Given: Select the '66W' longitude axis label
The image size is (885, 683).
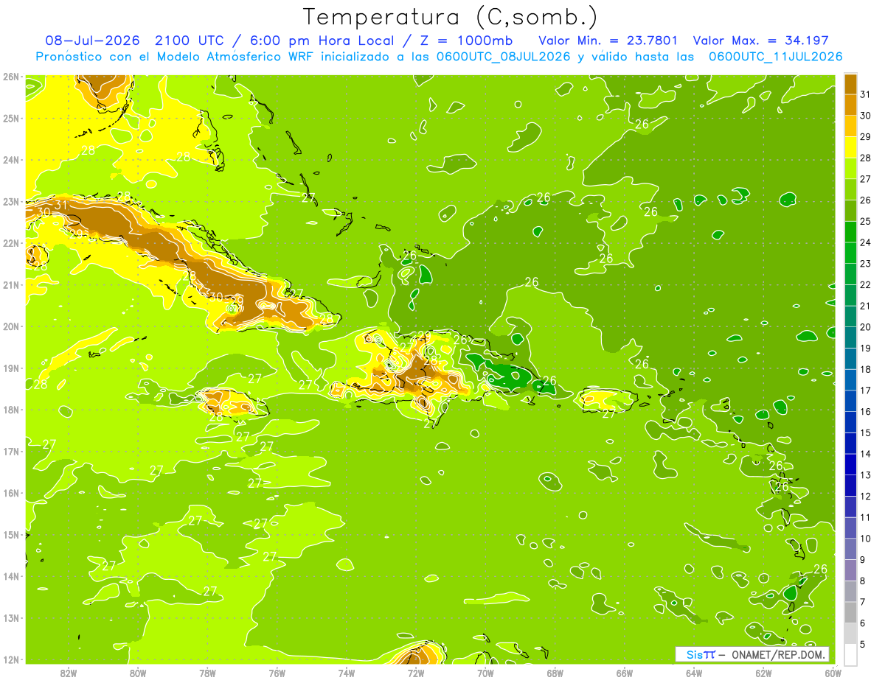Looking at the screenshot, I should coord(624,673).
